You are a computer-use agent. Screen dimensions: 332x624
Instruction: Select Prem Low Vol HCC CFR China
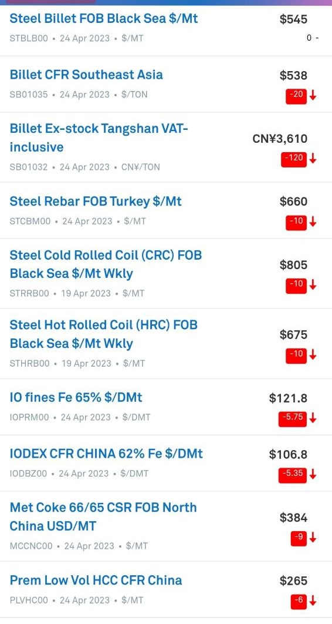(x=96, y=580)
